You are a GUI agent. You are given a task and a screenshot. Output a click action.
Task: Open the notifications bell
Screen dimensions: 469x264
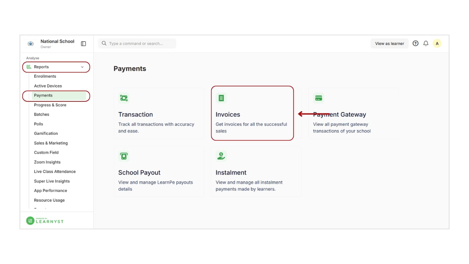[x=426, y=43]
